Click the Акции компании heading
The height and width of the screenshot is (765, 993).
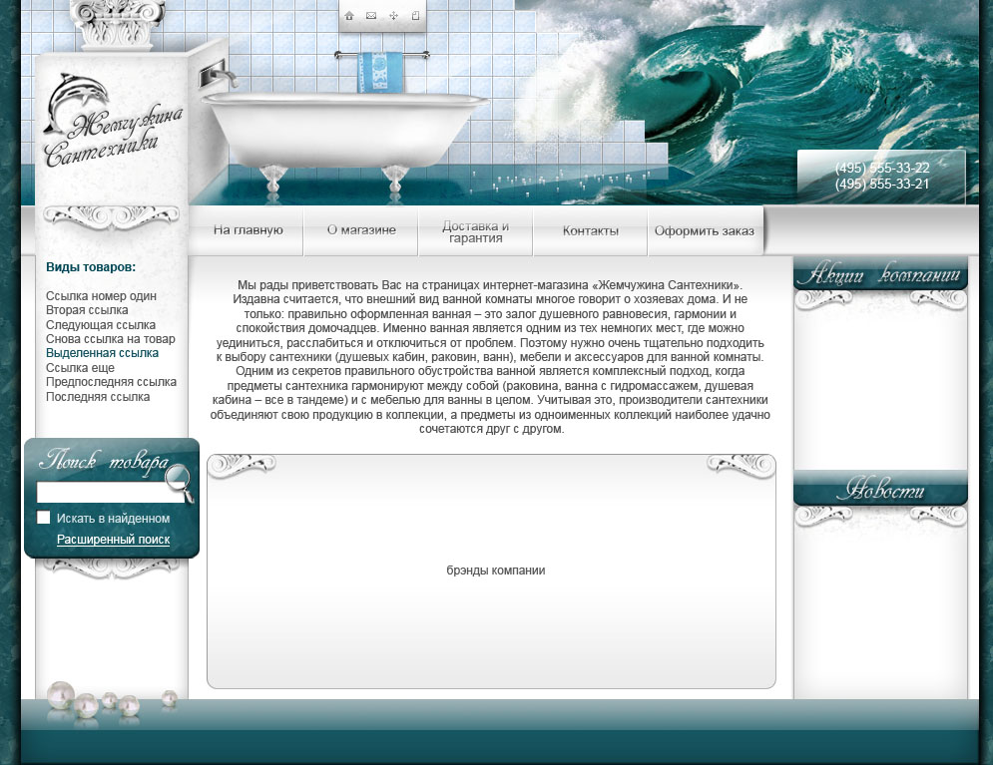click(879, 274)
